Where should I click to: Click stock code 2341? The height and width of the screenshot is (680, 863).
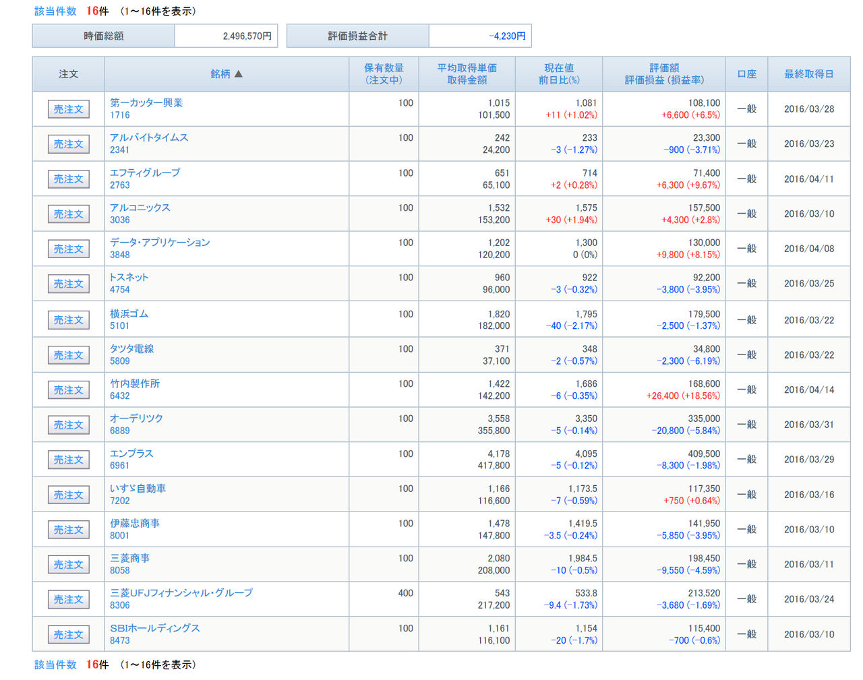[x=120, y=150]
